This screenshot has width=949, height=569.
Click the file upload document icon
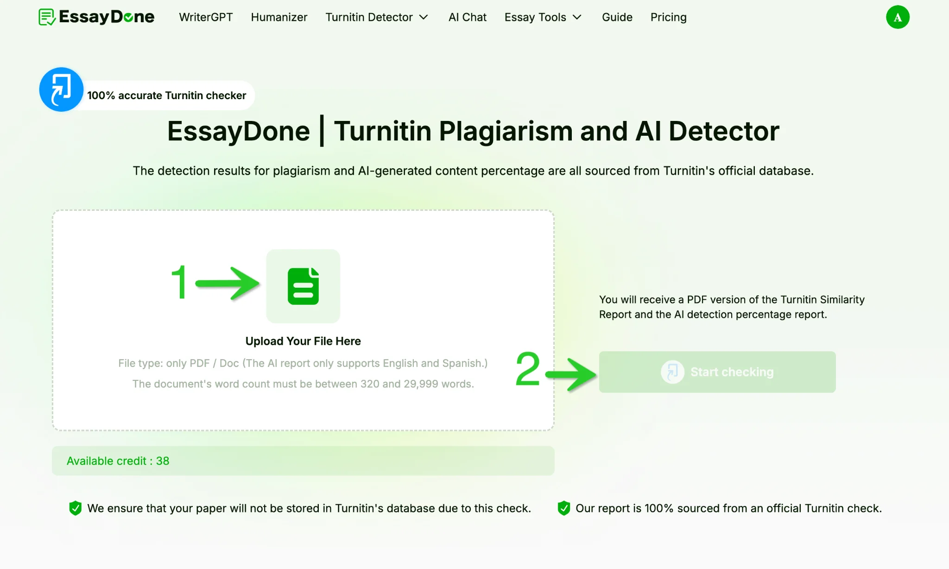303,285
